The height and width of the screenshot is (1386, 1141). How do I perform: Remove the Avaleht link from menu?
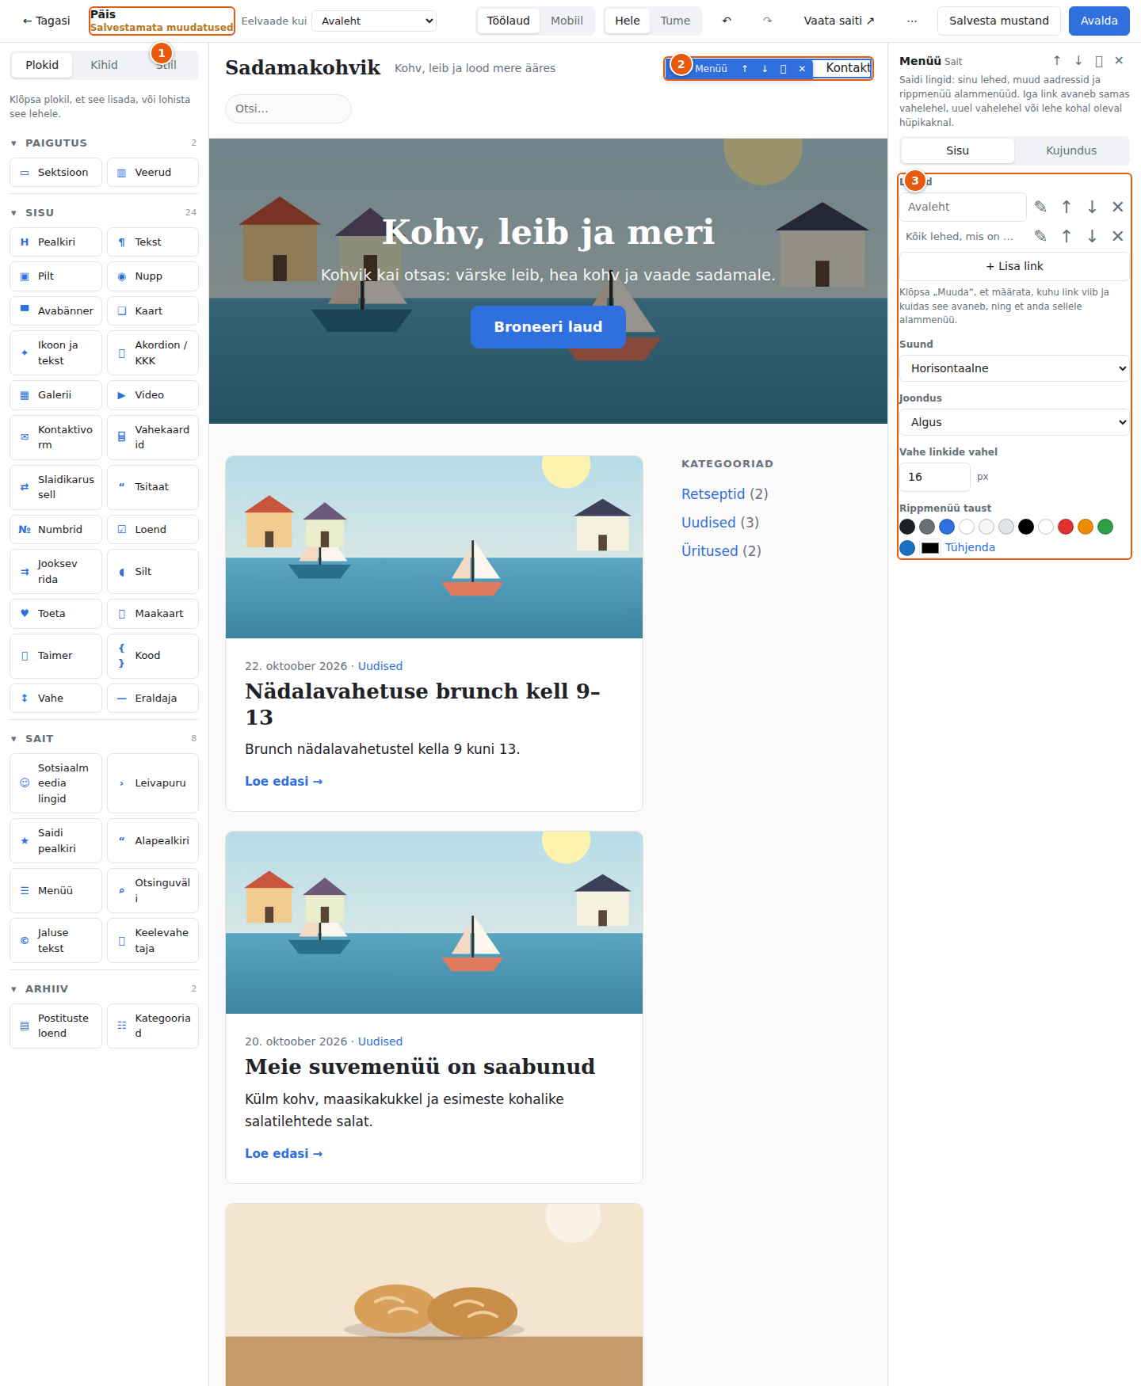pyautogui.click(x=1117, y=207)
